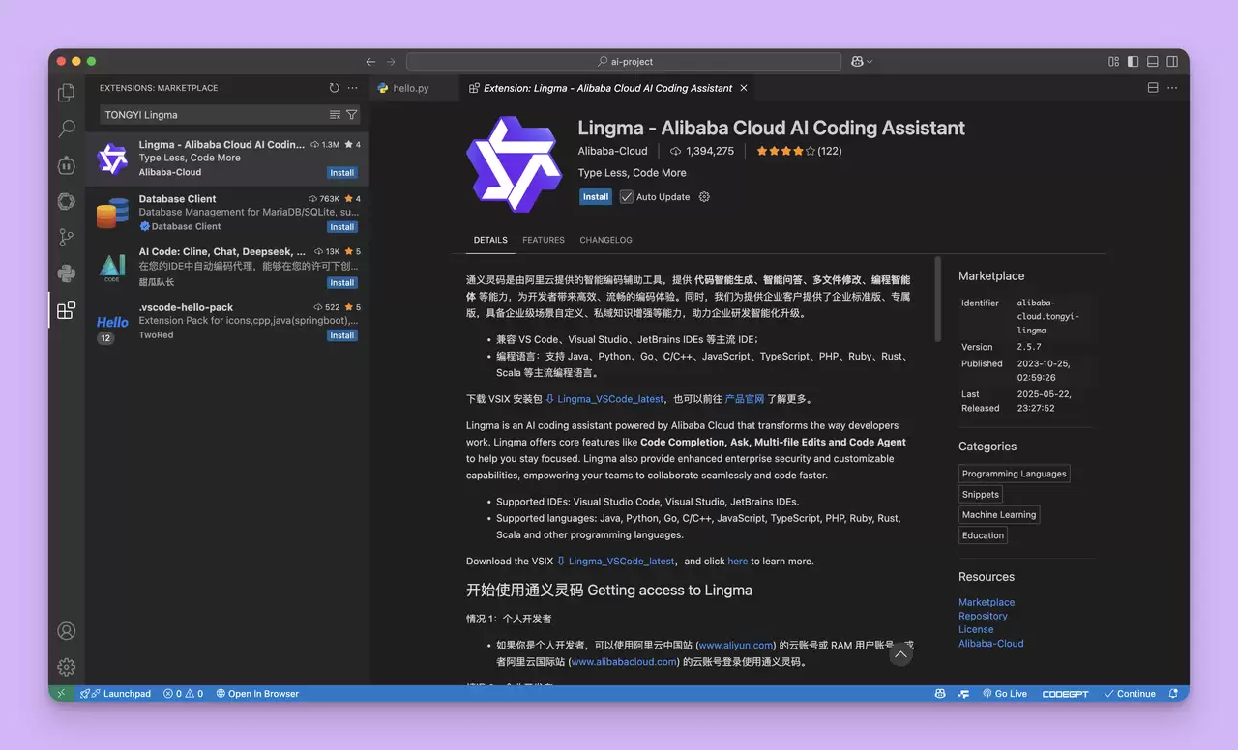Toggle the Auto Update checkbox

627,197
